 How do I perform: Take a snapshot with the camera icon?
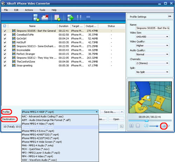(163, 126)
